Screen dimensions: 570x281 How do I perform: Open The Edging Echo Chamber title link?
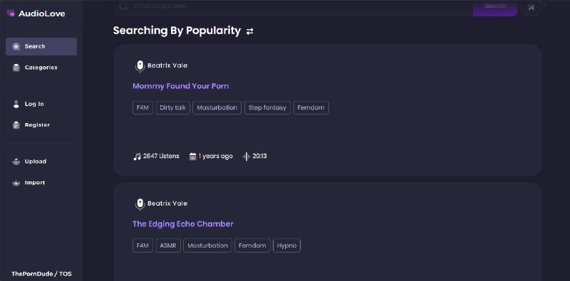click(183, 224)
